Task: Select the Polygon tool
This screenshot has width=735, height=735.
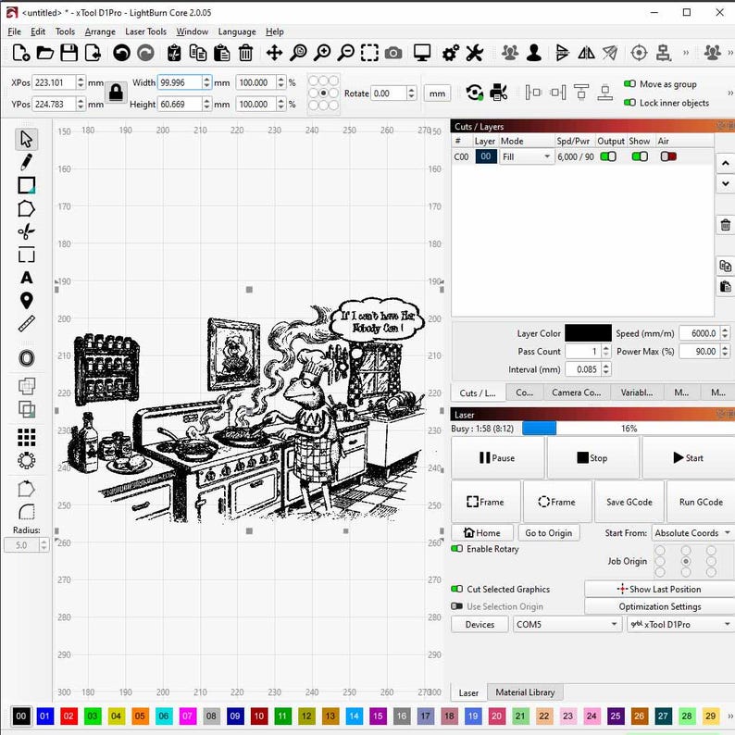Action: click(26, 208)
